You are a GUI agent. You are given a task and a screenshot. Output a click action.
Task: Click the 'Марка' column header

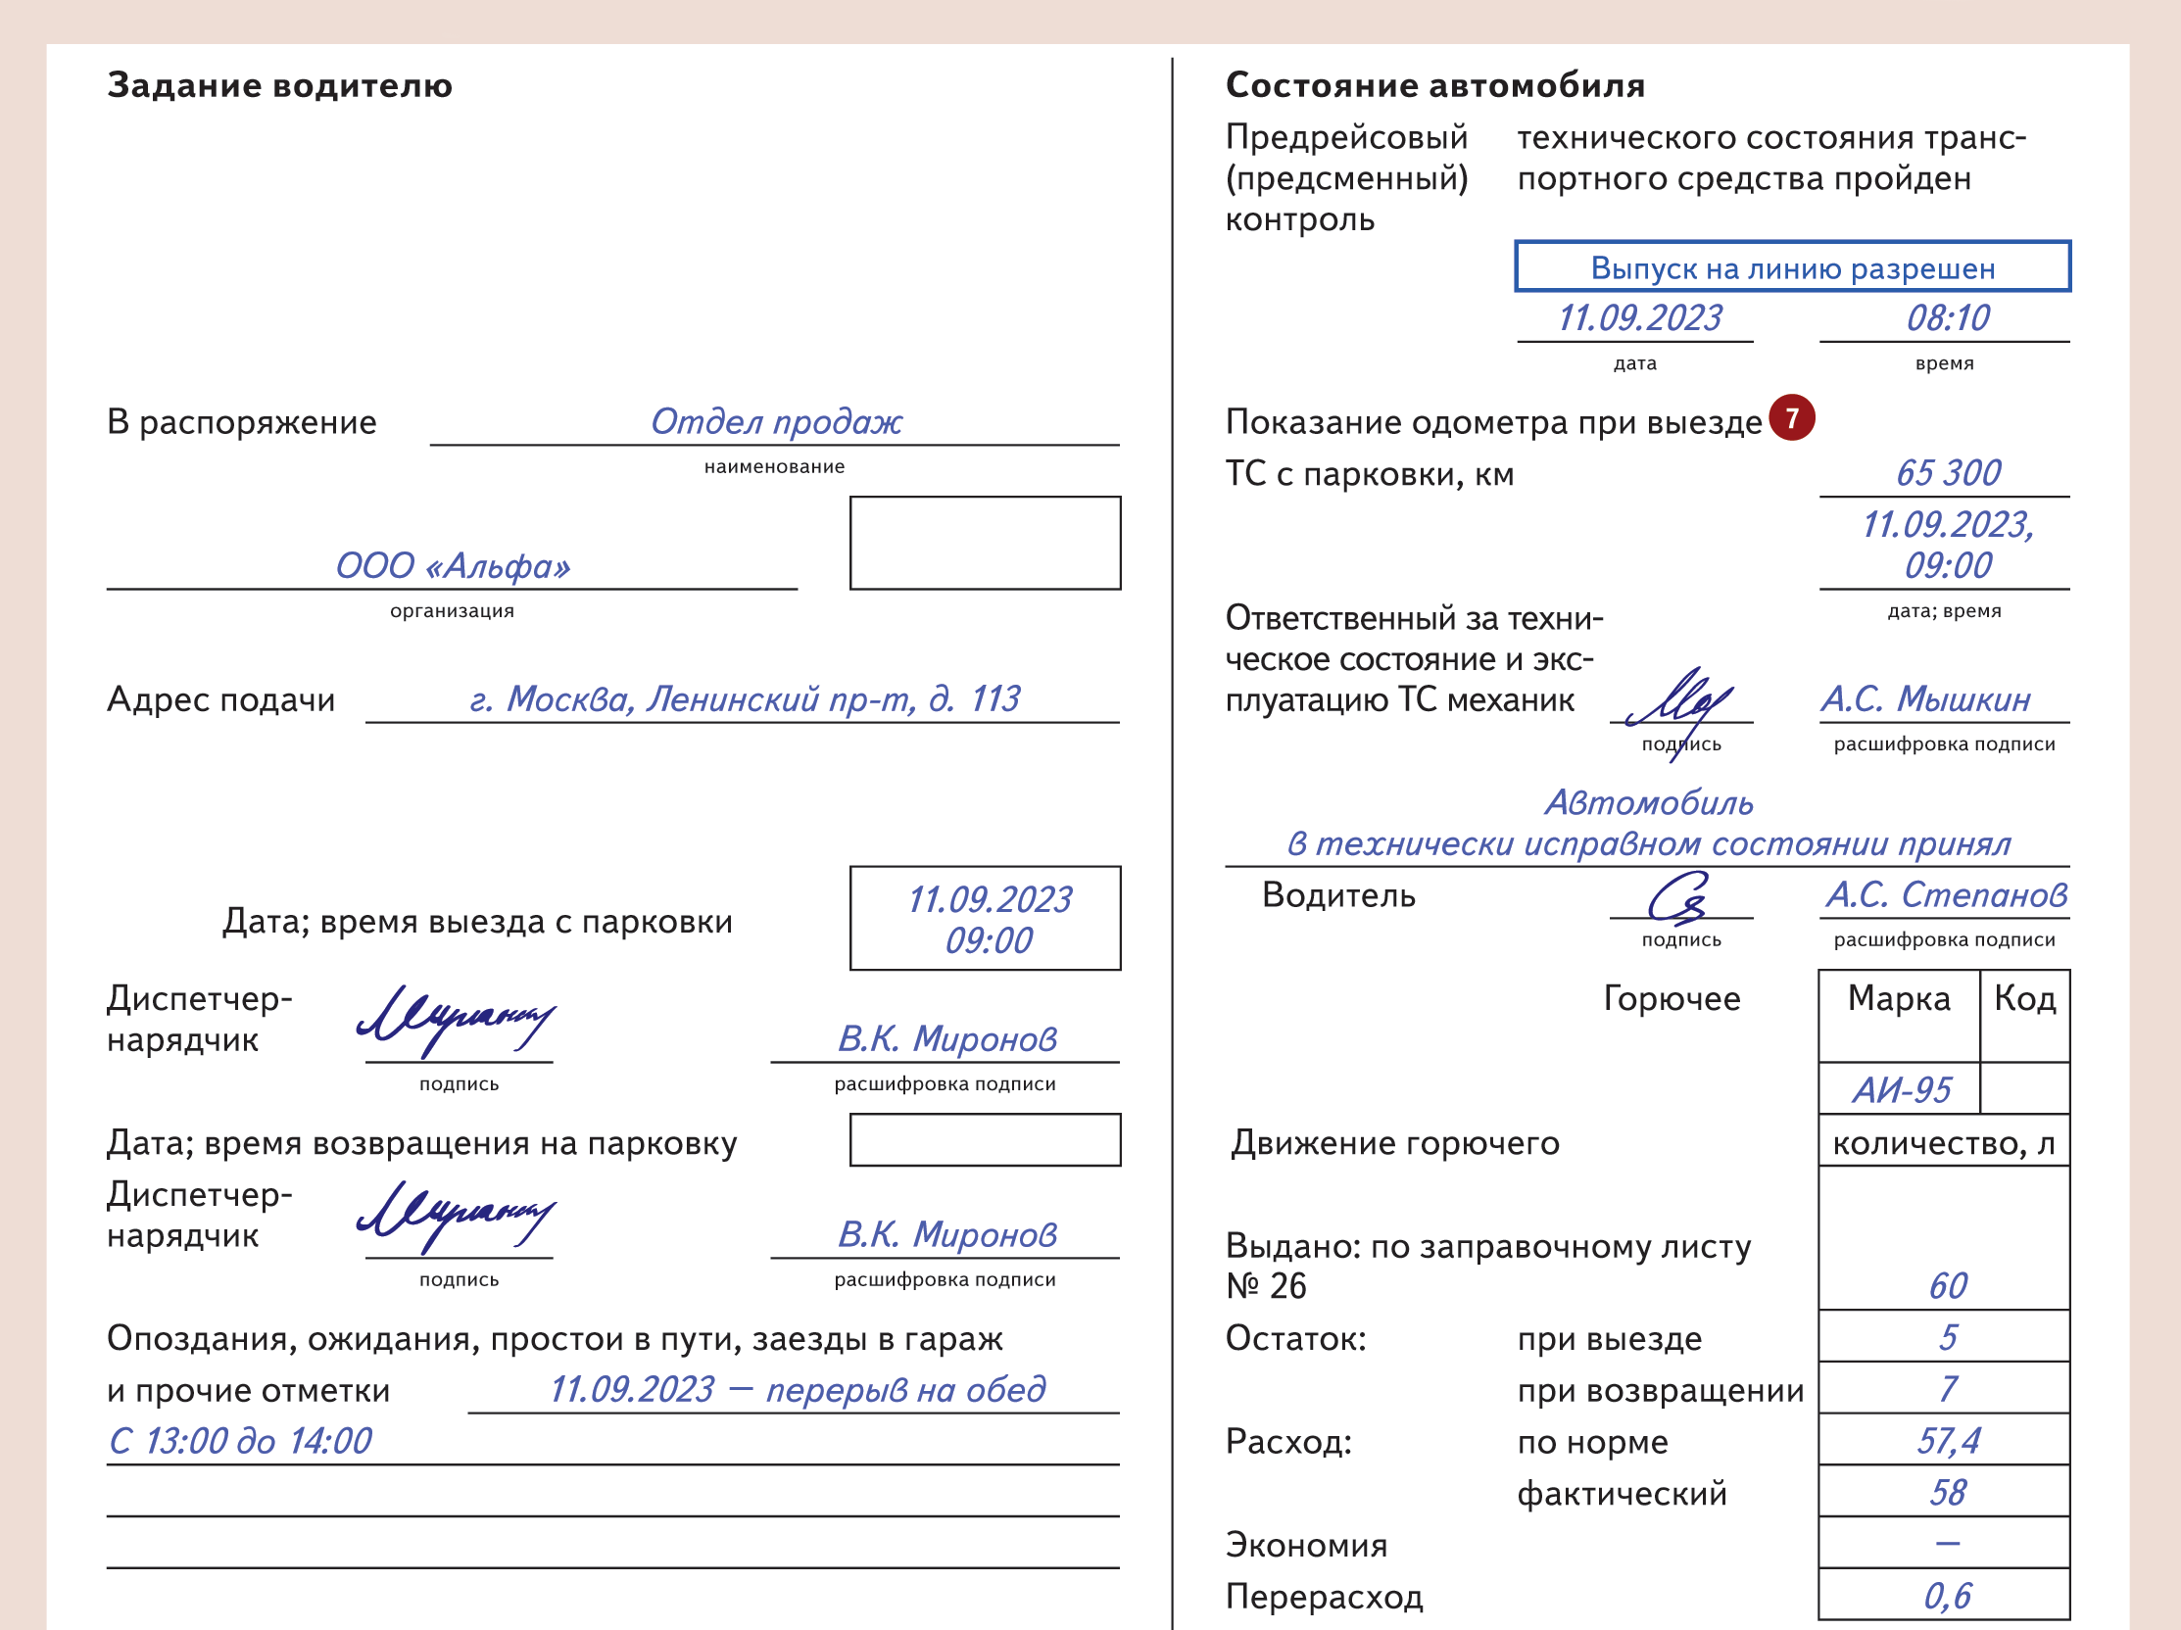pyautogui.click(x=1899, y=1016)
